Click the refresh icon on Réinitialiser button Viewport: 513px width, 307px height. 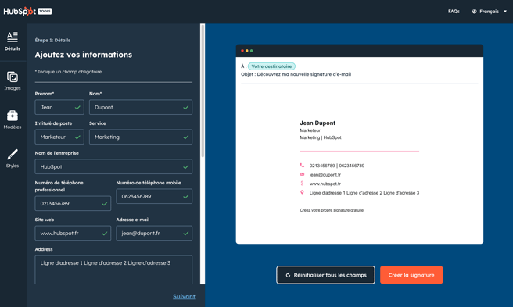click(288, 275)
